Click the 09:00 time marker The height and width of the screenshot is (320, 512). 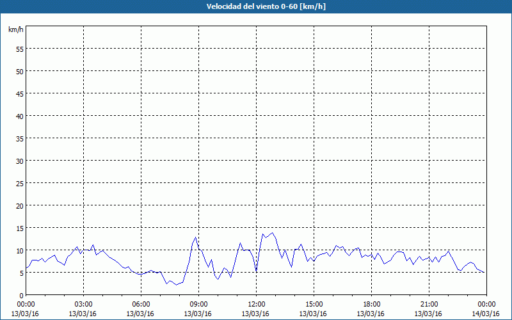198,304
